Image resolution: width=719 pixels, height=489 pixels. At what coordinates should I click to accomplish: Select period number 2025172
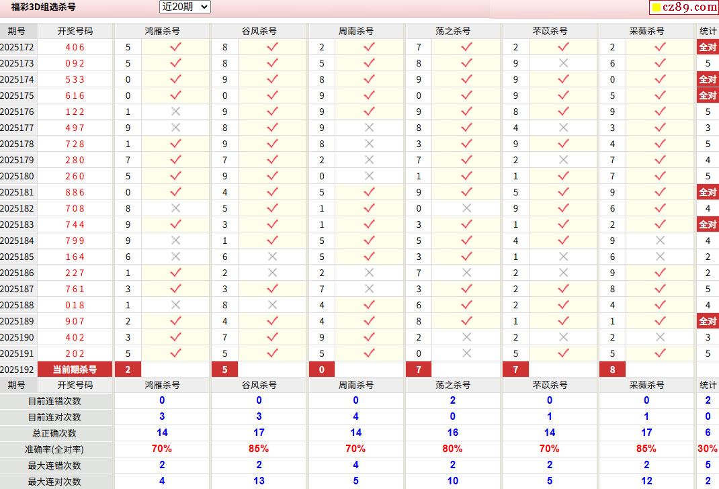(17, 47)
